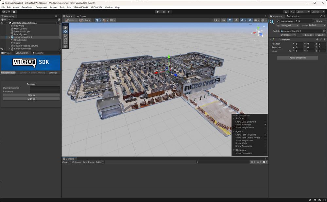The width and height of the screenshot is (327, 202).
Task: Toggle Show NavMesh checkbox
Action: coord(265,125)
